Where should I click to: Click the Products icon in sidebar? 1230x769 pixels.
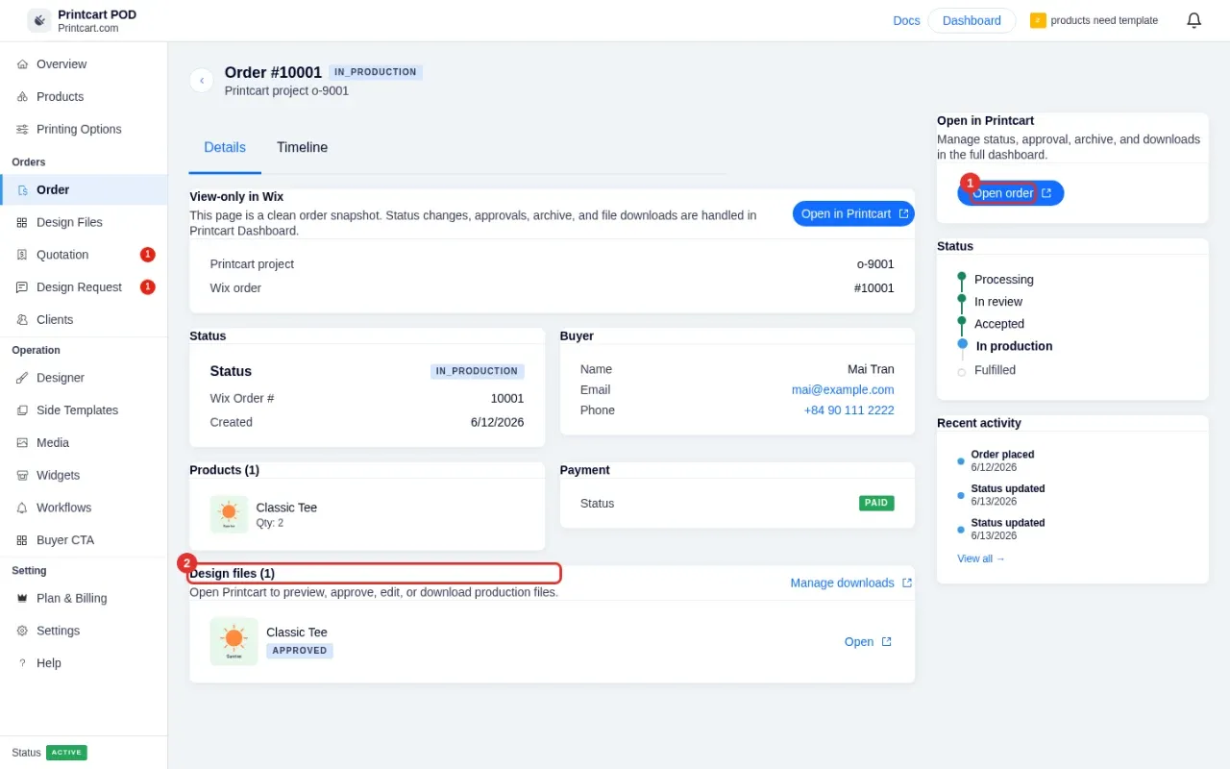pos(22,97)
